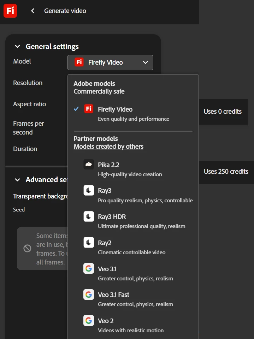Click the Seed label
254x339 pixels.
coord(19,209)
